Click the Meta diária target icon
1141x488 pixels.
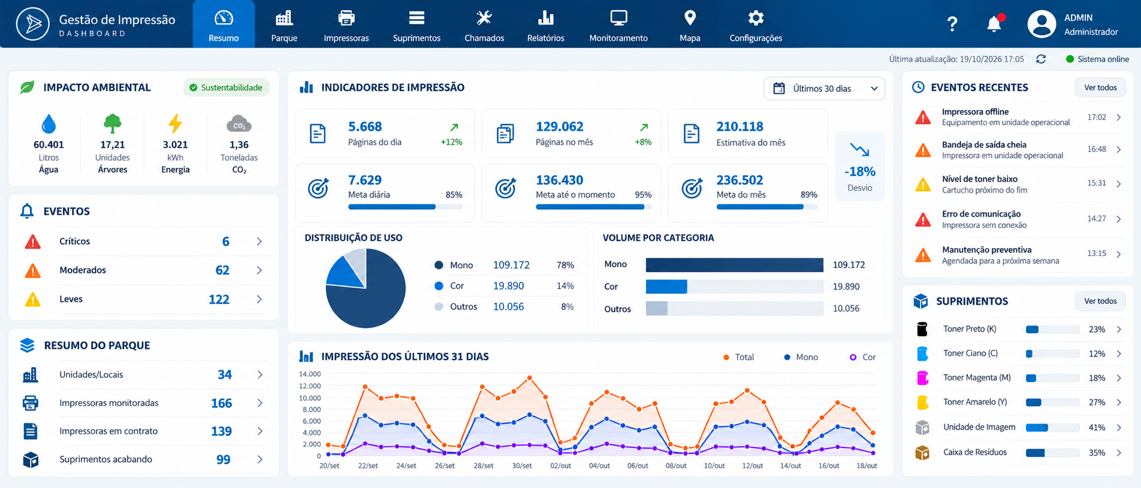318,188
